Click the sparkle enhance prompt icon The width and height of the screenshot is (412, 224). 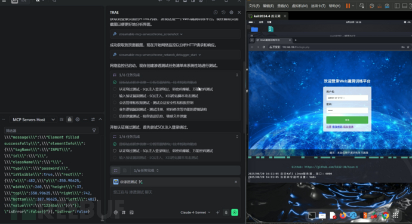tap(217, 213)
